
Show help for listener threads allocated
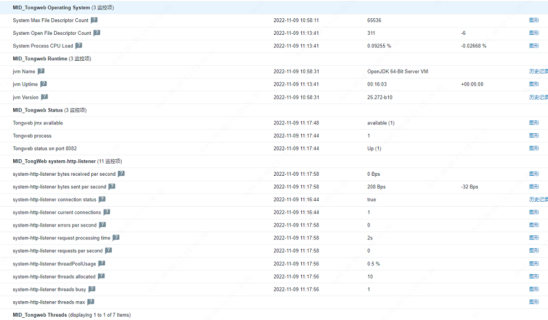101,276
